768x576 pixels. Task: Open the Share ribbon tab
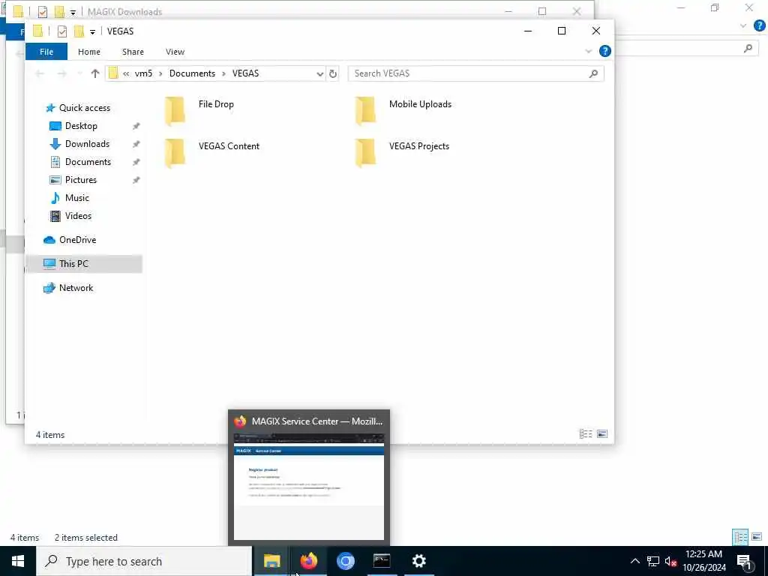tap(133, 52)
